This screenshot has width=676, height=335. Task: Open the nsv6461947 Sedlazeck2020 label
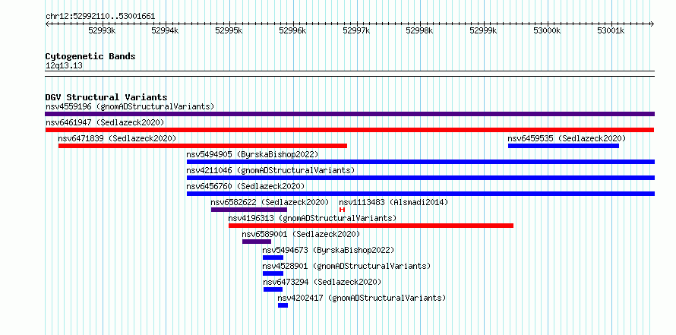tap(105, 122)
